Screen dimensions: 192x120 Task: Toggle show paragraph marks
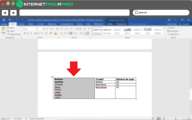(89, 29)
